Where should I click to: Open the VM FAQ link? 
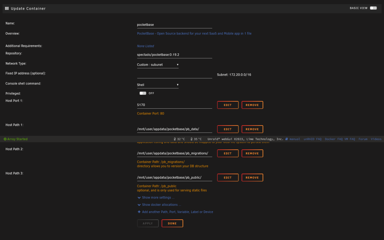pos(350,139)
